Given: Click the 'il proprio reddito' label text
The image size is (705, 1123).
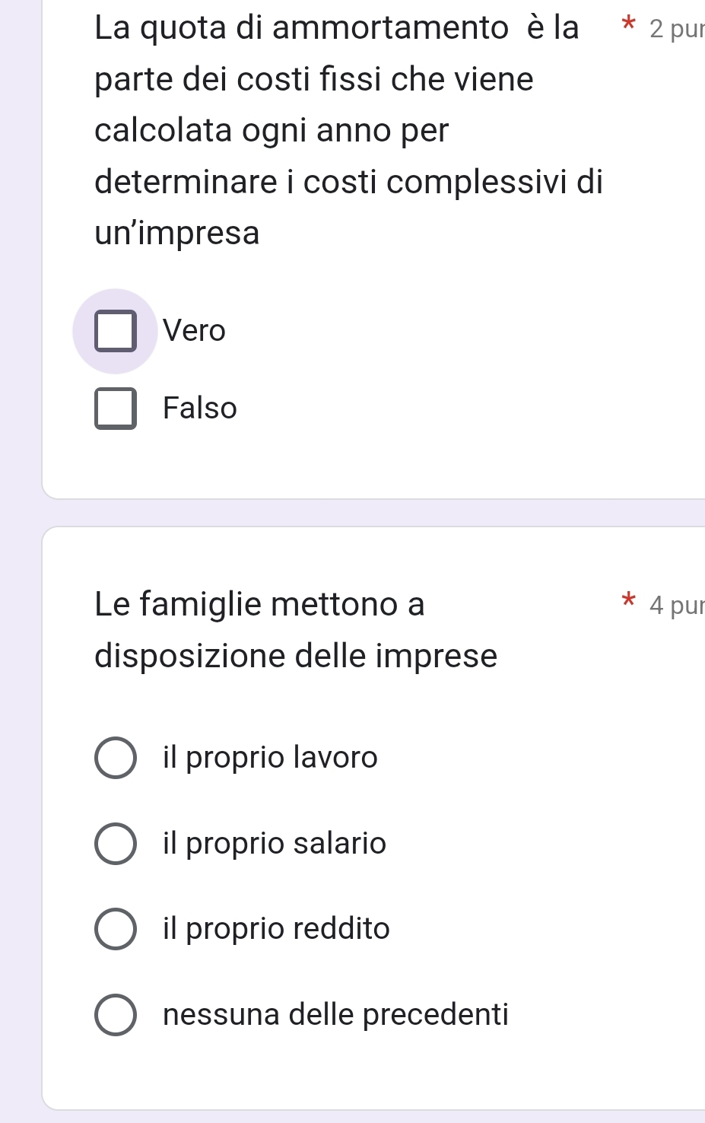Looking at the screenshot, I should (x=276, y=929).
